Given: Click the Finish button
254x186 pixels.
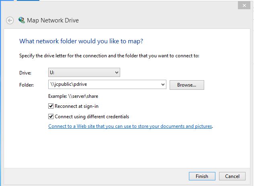Looking at the screenshot, I should coord(202,176).
